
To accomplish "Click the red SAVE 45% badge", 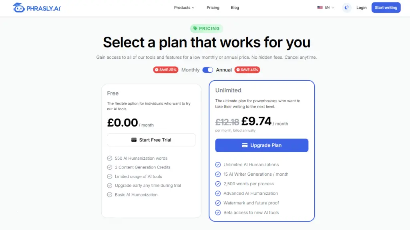I will 247,70.
